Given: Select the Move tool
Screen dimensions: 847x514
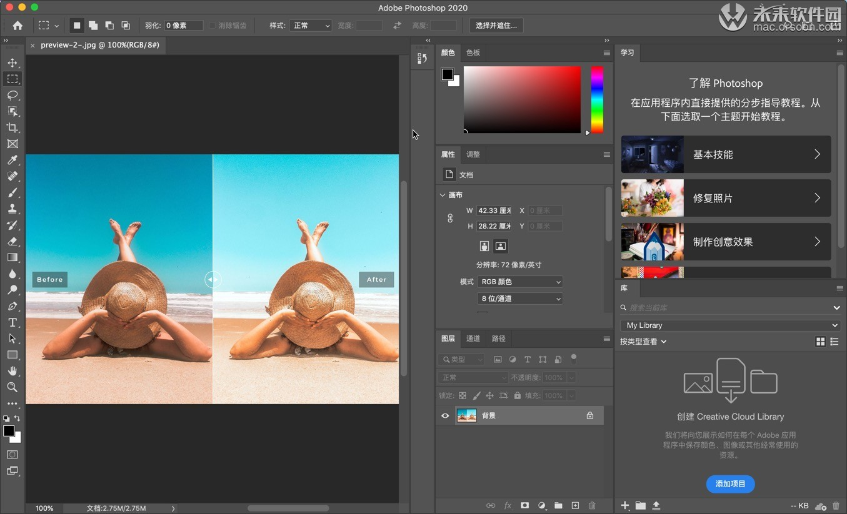Looking at the screenshot, I should click(x=13, y=62).
